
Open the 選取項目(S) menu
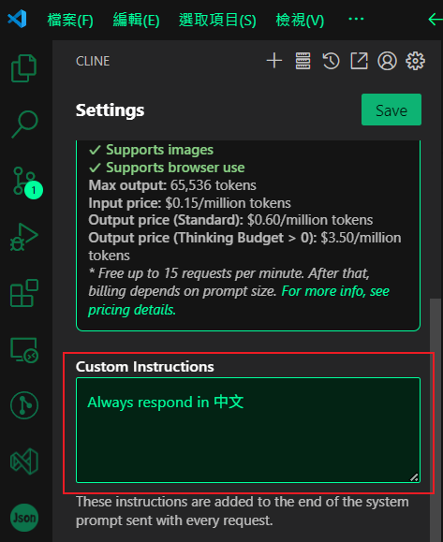click(x=217, y=20)
